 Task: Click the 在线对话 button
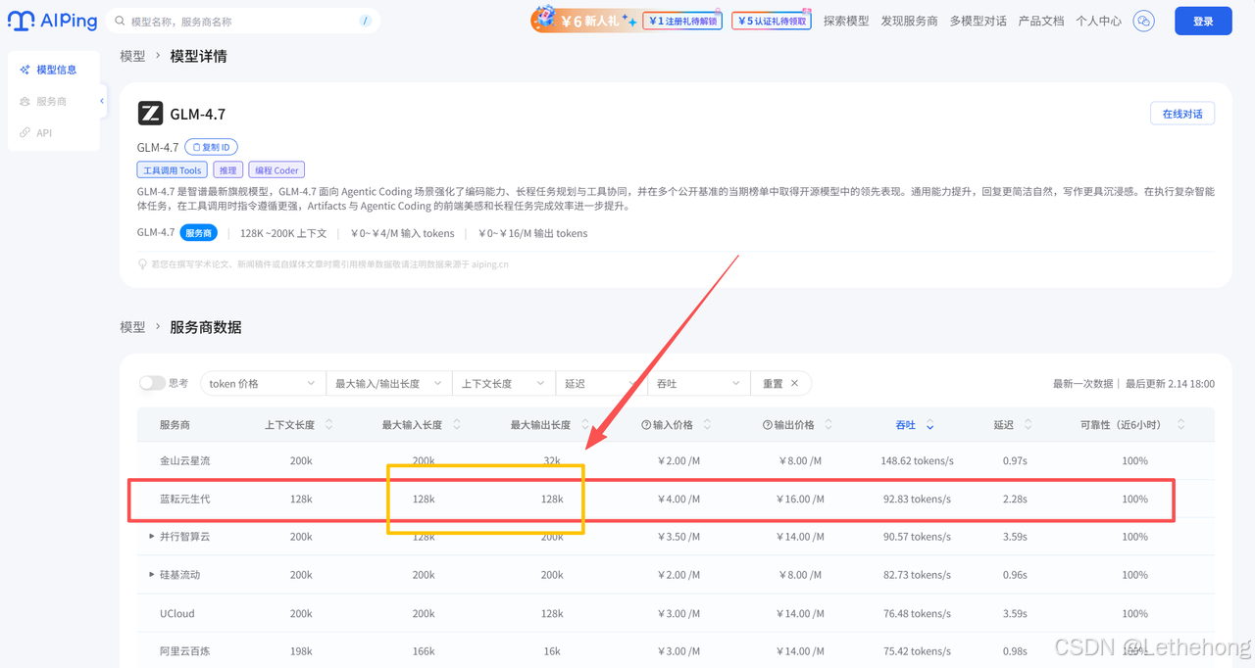coord(1182,114)
